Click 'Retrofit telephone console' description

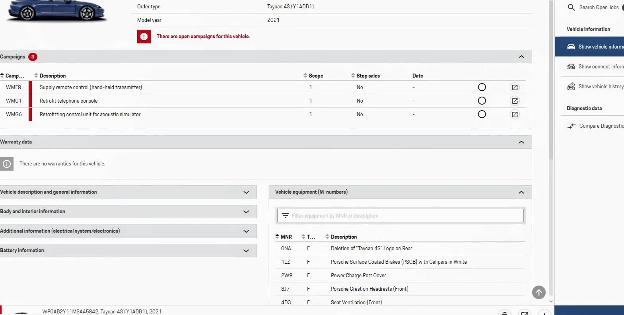(x=68, y=101)
